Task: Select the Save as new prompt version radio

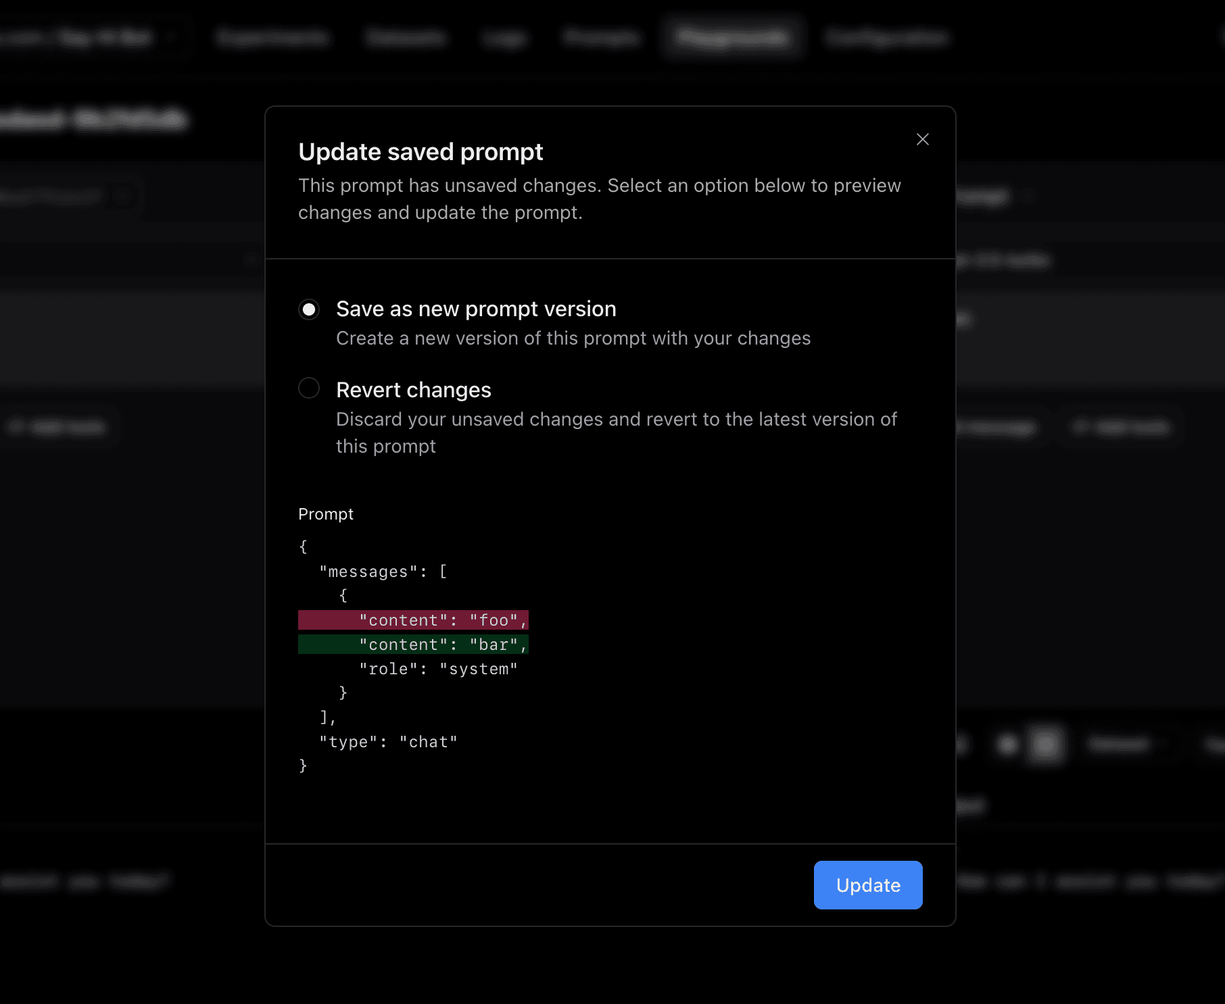Action: tap(309, 309)
